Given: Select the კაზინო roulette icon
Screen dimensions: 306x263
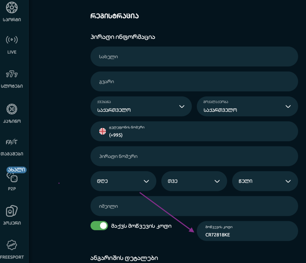Looking at the screenshot, I should (x=12, y=109).
